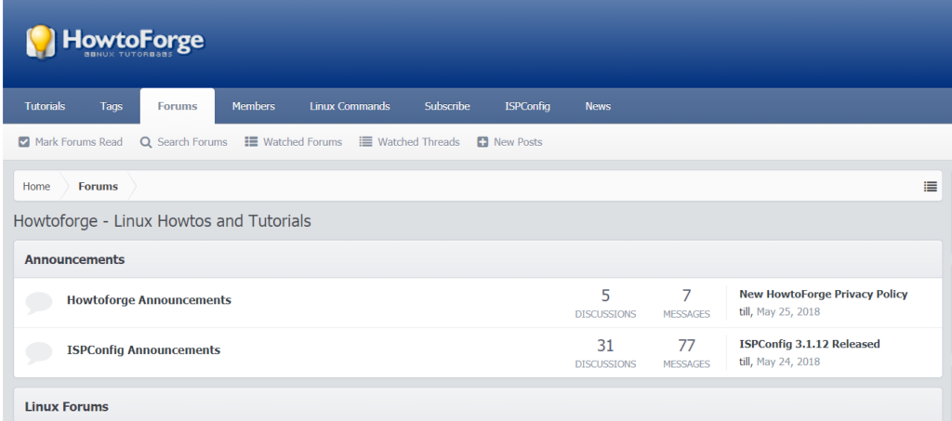952x421 pixels.
Task: Click the 7 messages count
Action: point(686,296)
